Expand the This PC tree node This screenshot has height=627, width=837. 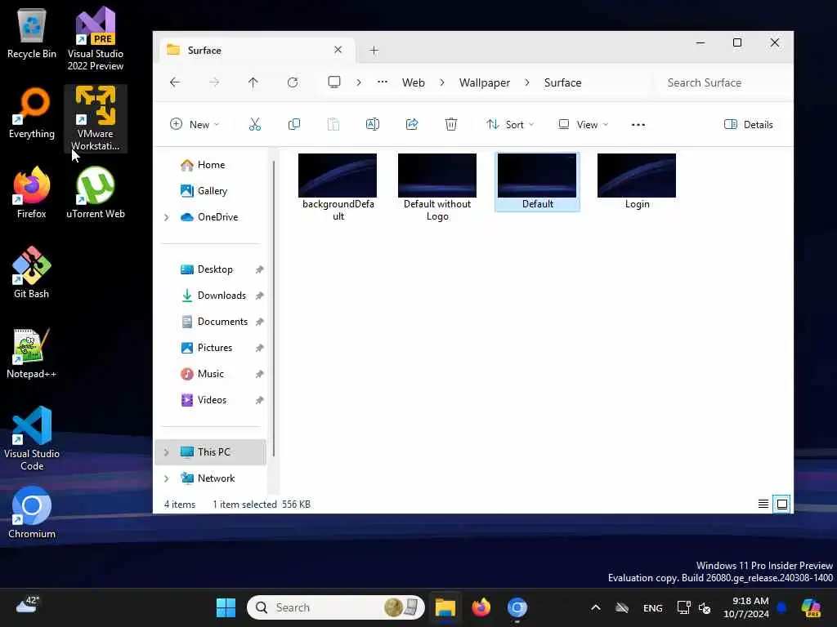[167, 452]
